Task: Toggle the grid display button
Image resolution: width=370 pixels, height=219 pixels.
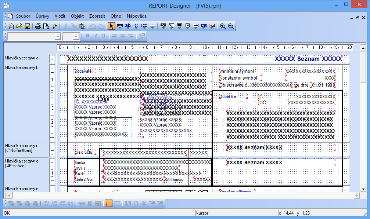Action: point(108,203)
